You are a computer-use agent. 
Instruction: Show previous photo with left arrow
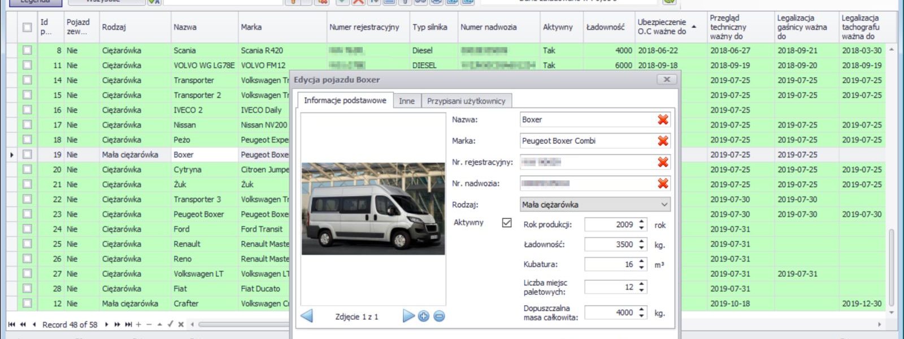click(x=307, y=316)
